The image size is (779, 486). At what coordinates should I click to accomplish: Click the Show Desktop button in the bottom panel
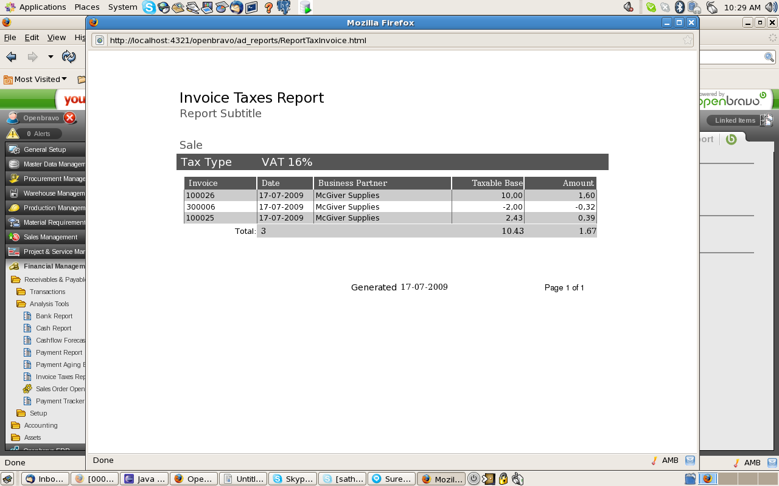pyautogui.click(x=7, y=479)
